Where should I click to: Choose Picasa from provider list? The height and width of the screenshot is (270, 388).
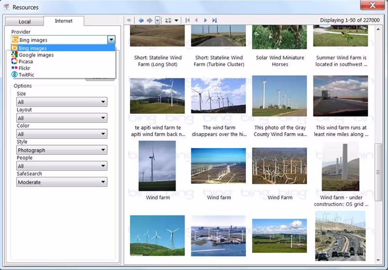point(26,62)
